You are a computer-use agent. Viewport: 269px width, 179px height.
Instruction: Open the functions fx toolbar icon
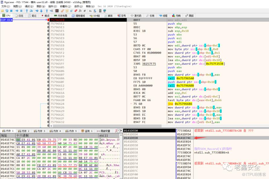click(80, 11)
